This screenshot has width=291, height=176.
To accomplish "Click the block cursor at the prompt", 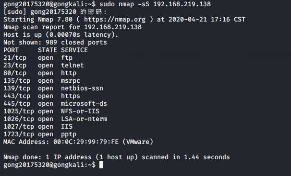I will click(x=101, y=165).
